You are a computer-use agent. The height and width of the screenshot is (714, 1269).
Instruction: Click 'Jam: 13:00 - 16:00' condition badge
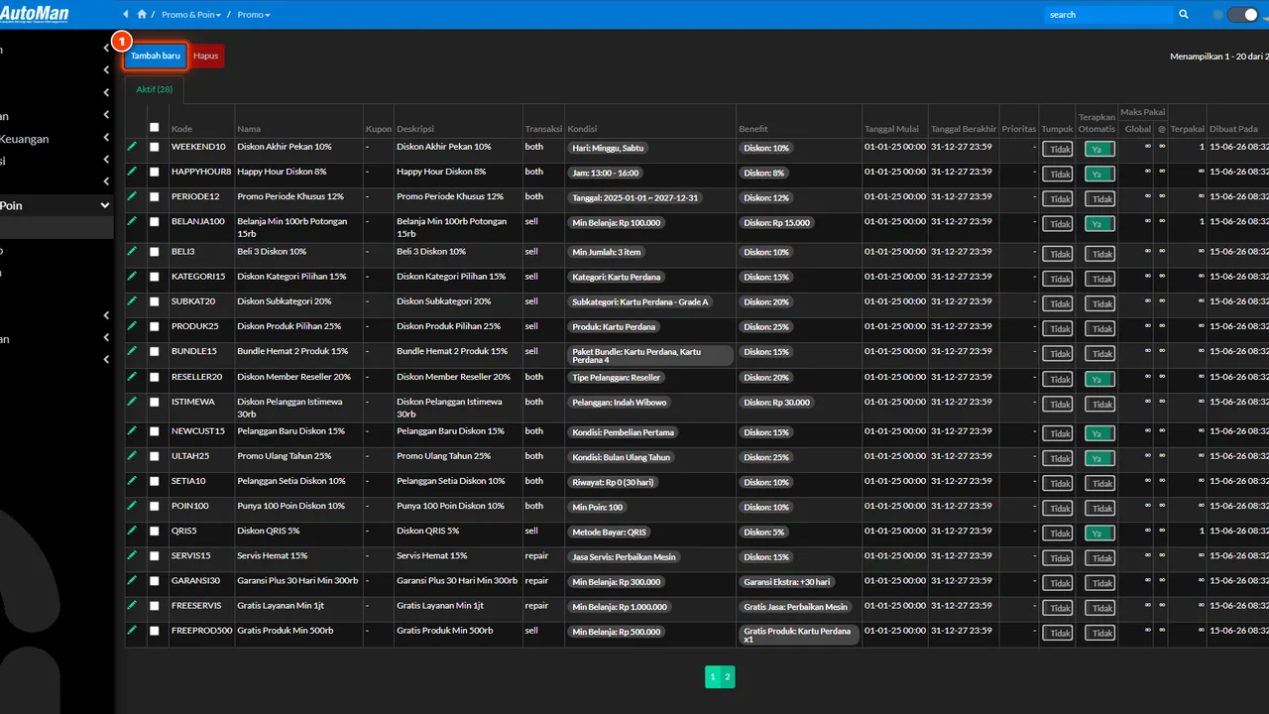click(606, 173)
